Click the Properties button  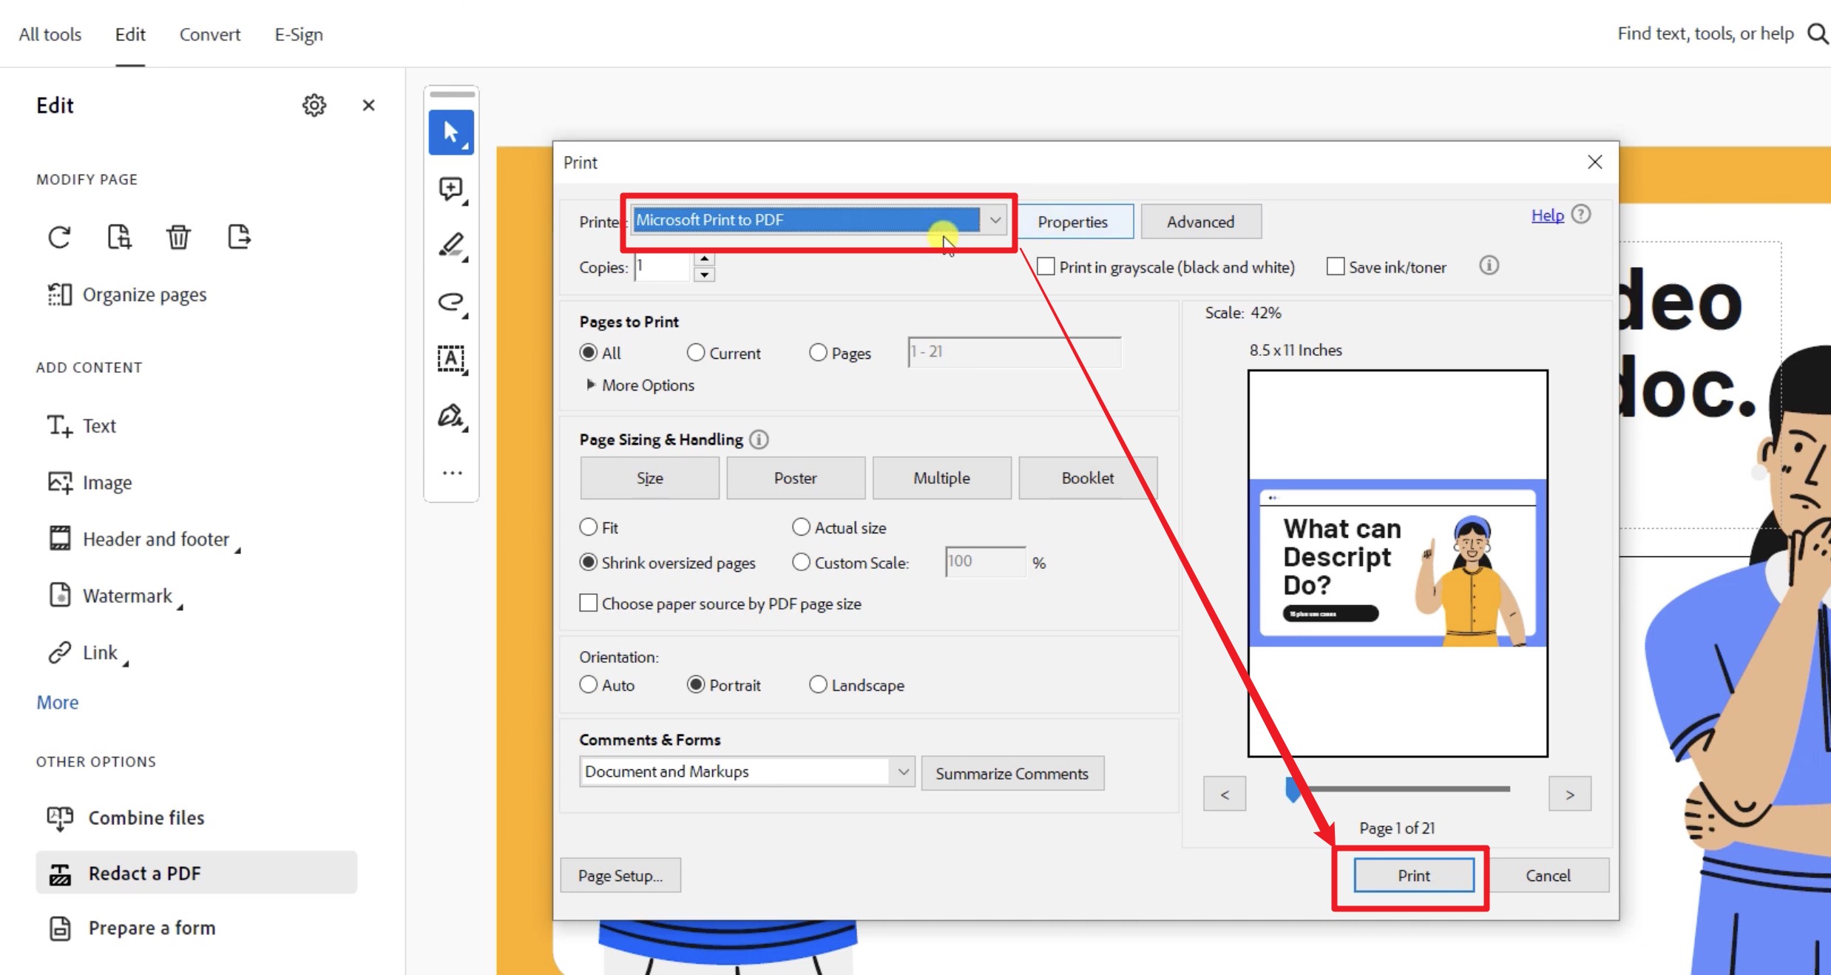pos(1072,221)
